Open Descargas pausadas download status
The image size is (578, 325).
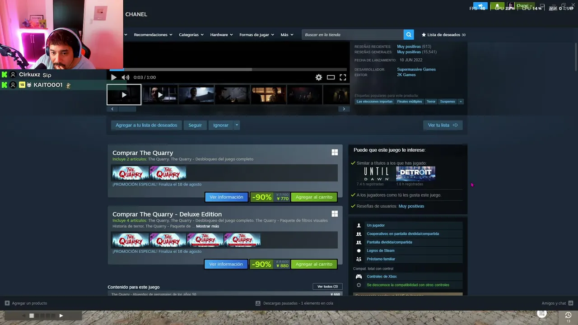click(x=294, y=303)
